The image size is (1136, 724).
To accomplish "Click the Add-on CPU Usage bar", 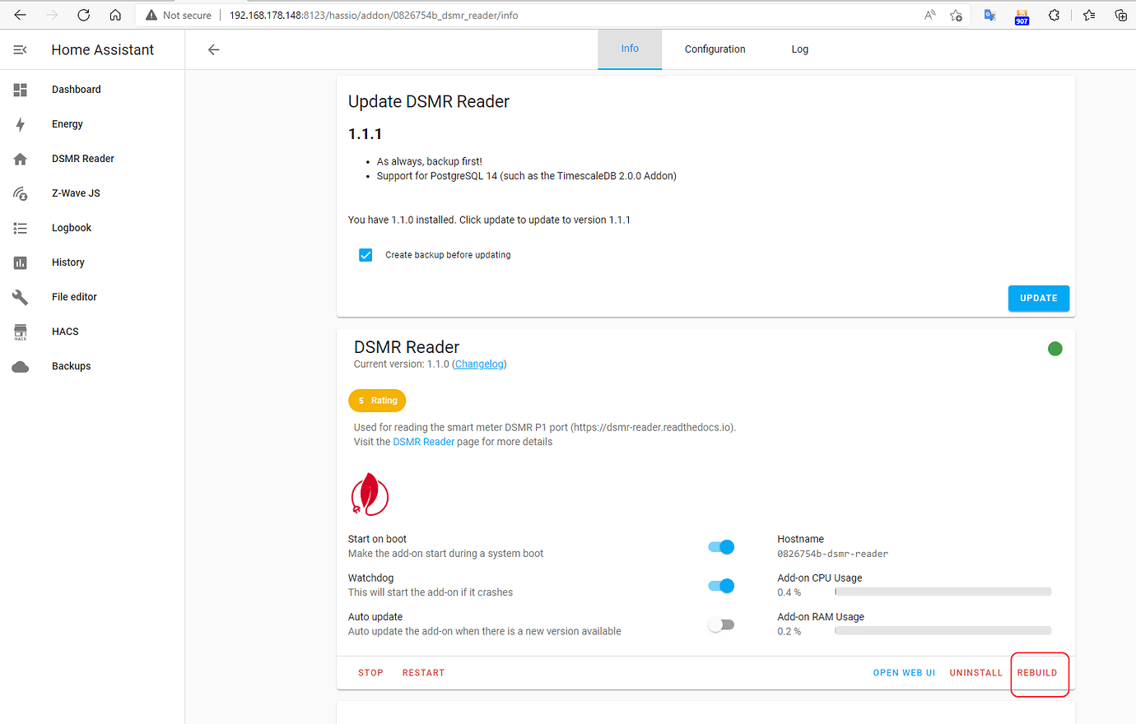I will click(943, 591).
